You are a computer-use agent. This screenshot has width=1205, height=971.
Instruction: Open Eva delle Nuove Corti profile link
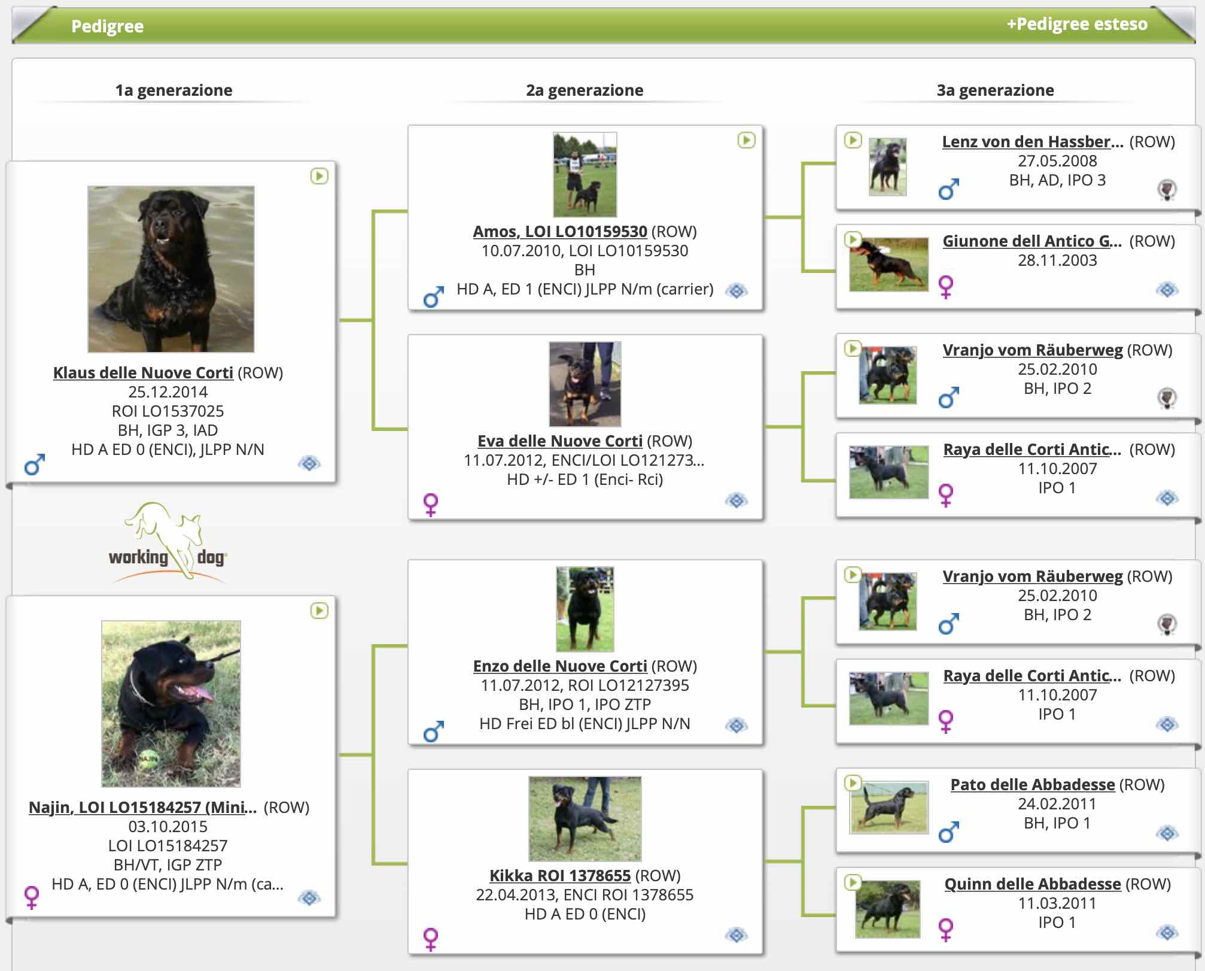(560, 441)
